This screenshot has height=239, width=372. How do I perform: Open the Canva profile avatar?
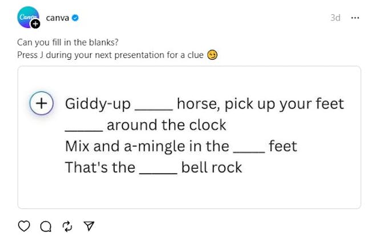pos(27,17)
